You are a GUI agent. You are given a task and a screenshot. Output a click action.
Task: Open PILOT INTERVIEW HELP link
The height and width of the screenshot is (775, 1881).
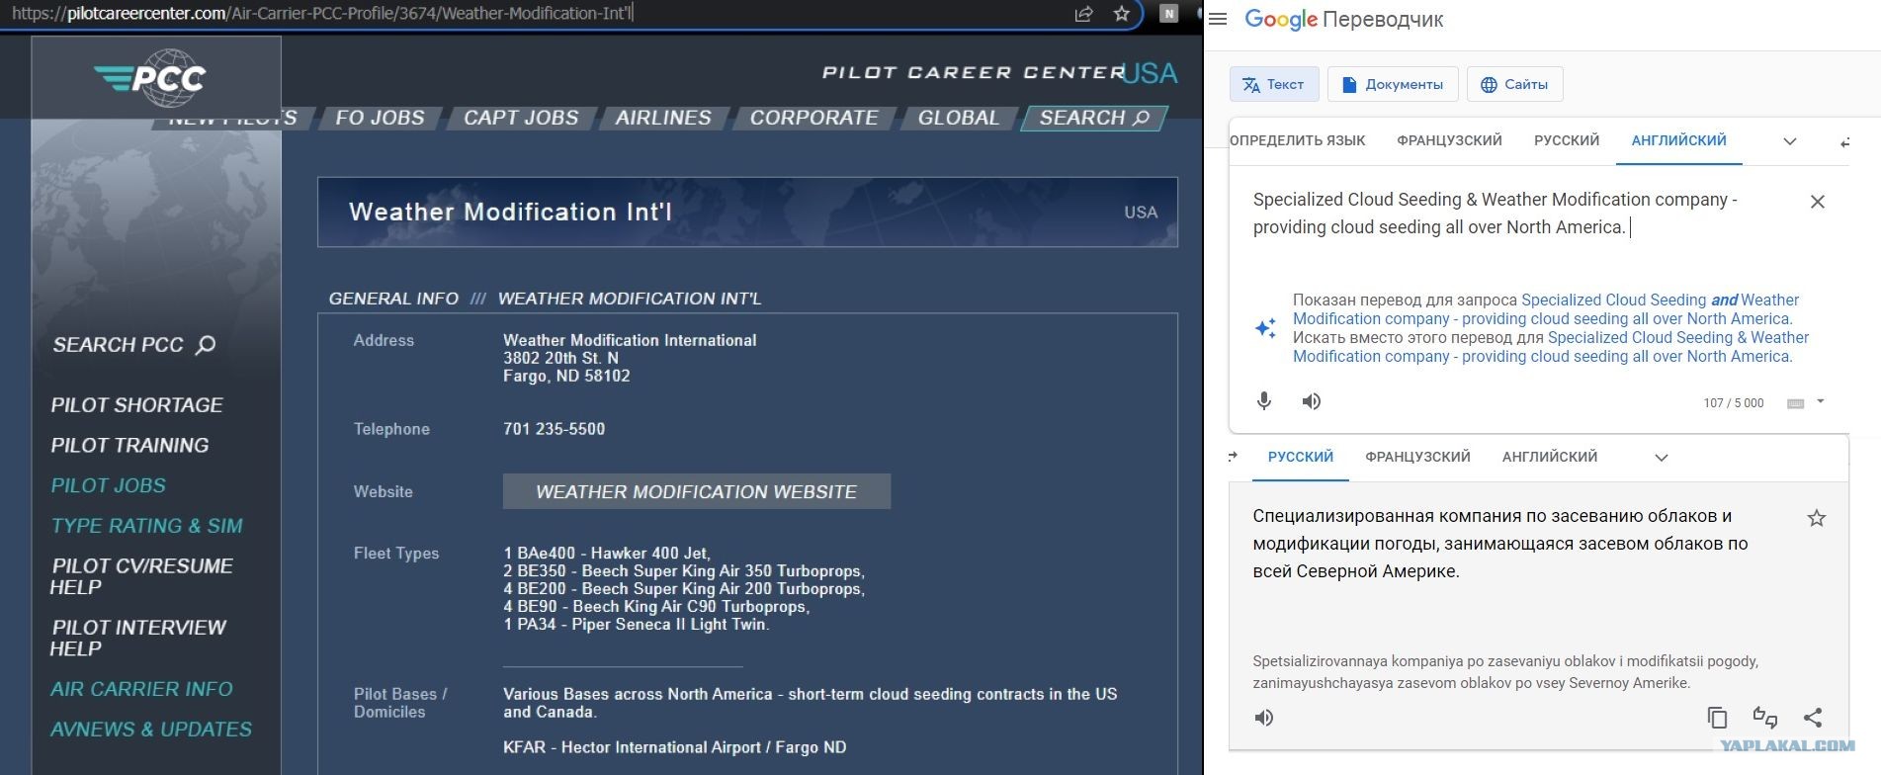[138, 638]
